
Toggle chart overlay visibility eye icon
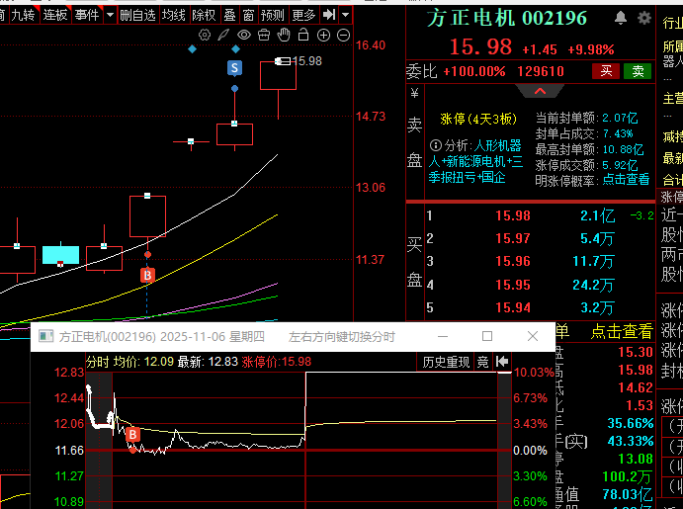244,35
